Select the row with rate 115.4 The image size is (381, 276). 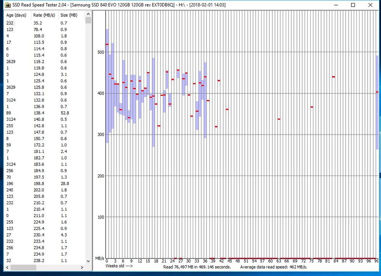[x=45, y=55]
